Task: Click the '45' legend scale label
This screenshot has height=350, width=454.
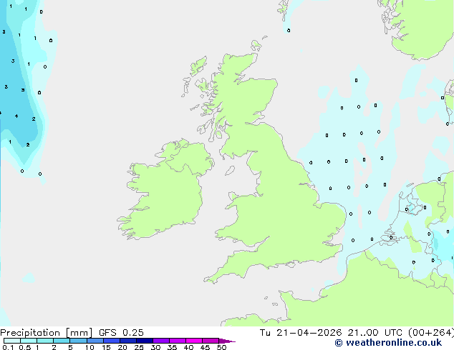Action: [205, 347]
